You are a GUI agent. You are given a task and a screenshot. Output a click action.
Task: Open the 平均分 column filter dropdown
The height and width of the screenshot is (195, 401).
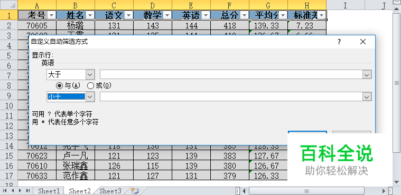[x=283, y=15]
